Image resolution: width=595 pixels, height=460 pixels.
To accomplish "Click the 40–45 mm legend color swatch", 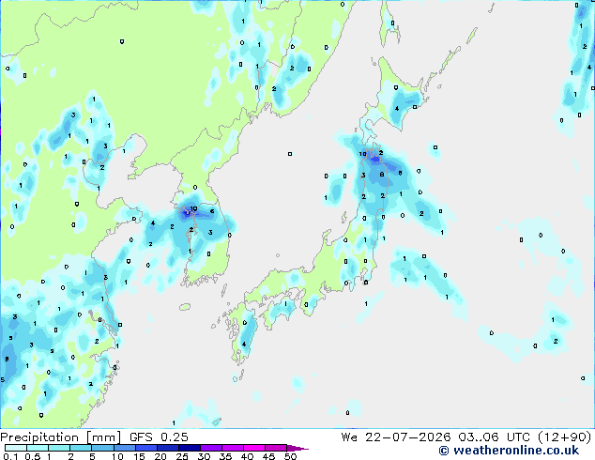I will pyautogui.click(x=254, y=448).
